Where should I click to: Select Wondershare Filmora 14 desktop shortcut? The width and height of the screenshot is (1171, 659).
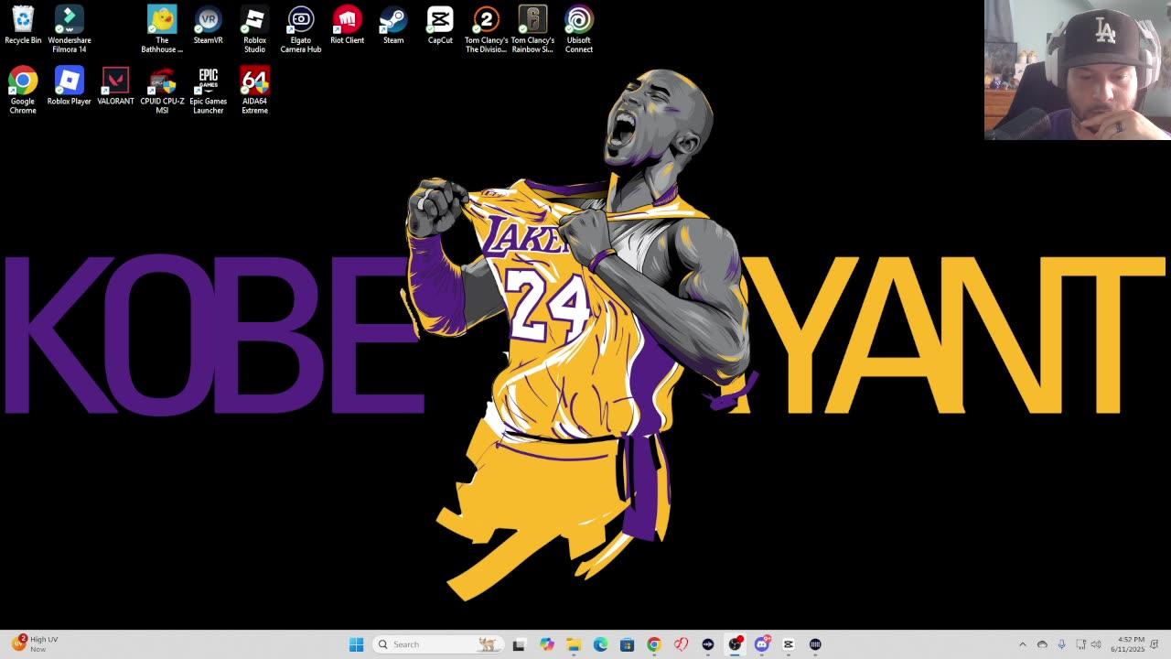tap(70, 29)
